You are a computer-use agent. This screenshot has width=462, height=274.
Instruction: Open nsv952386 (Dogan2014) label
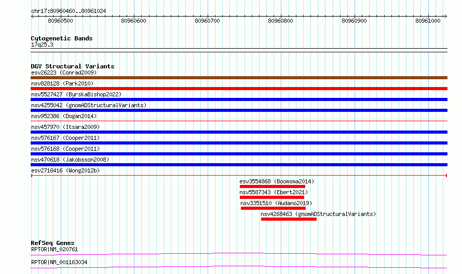click(64, 116)
